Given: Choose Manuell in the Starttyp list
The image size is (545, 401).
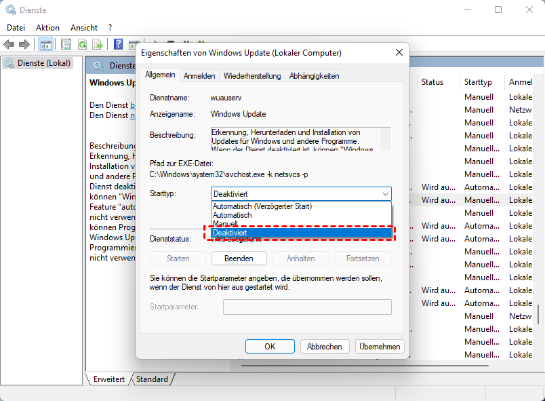Looking at the screenshot, I should pyautogui.click(x=301, y=224).
